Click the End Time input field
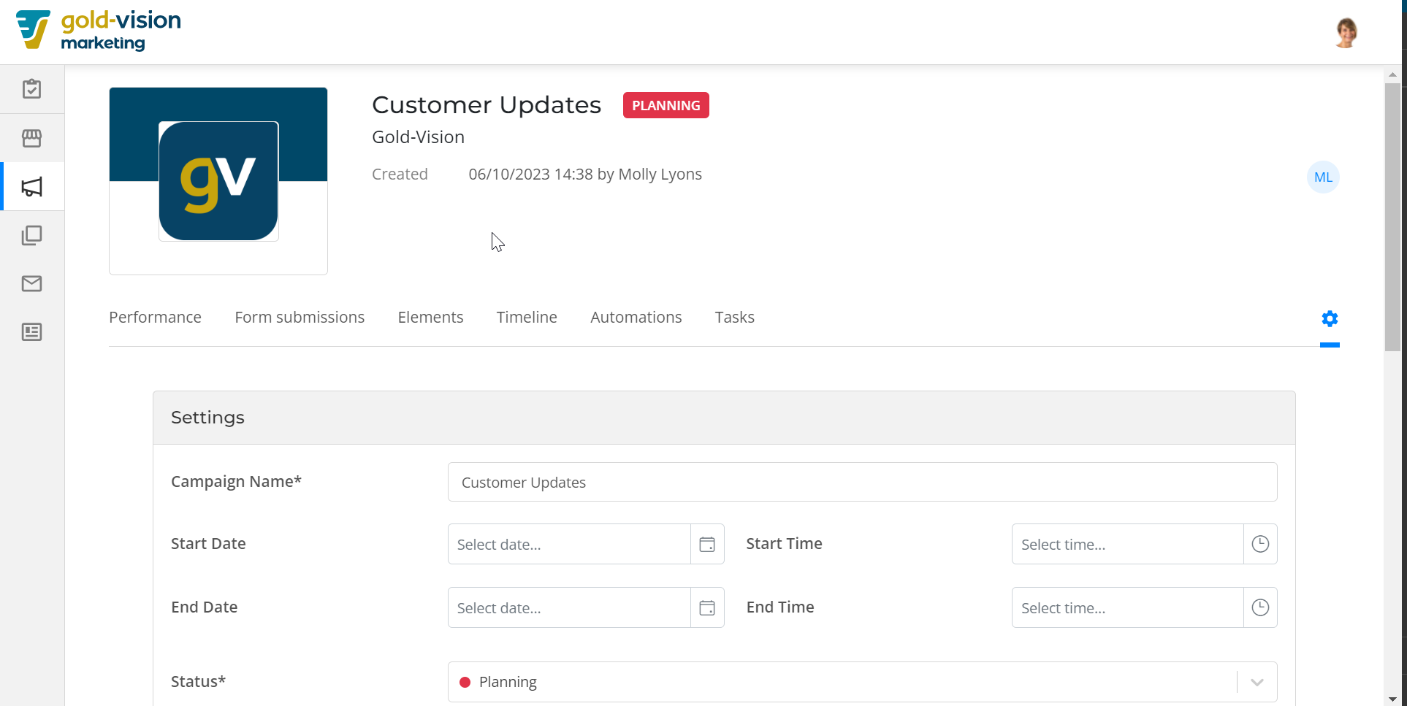This screenshot has width=1407, height=706. click(x=1127, y=607)
